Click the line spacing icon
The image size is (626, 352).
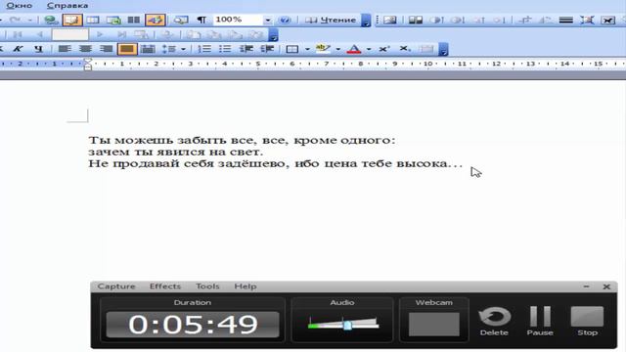169,49
